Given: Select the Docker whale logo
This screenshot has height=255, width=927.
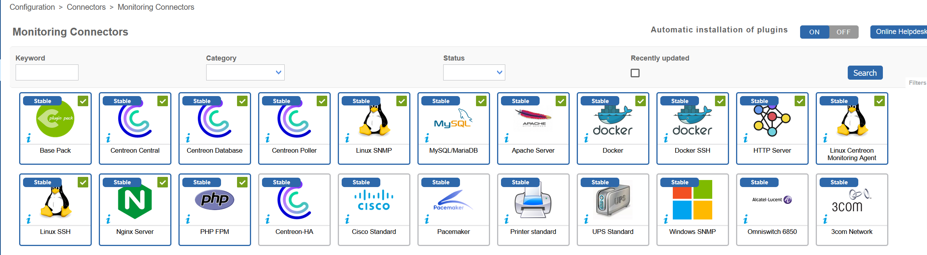Looking at the screenshot, I should [x=613, y=120].
